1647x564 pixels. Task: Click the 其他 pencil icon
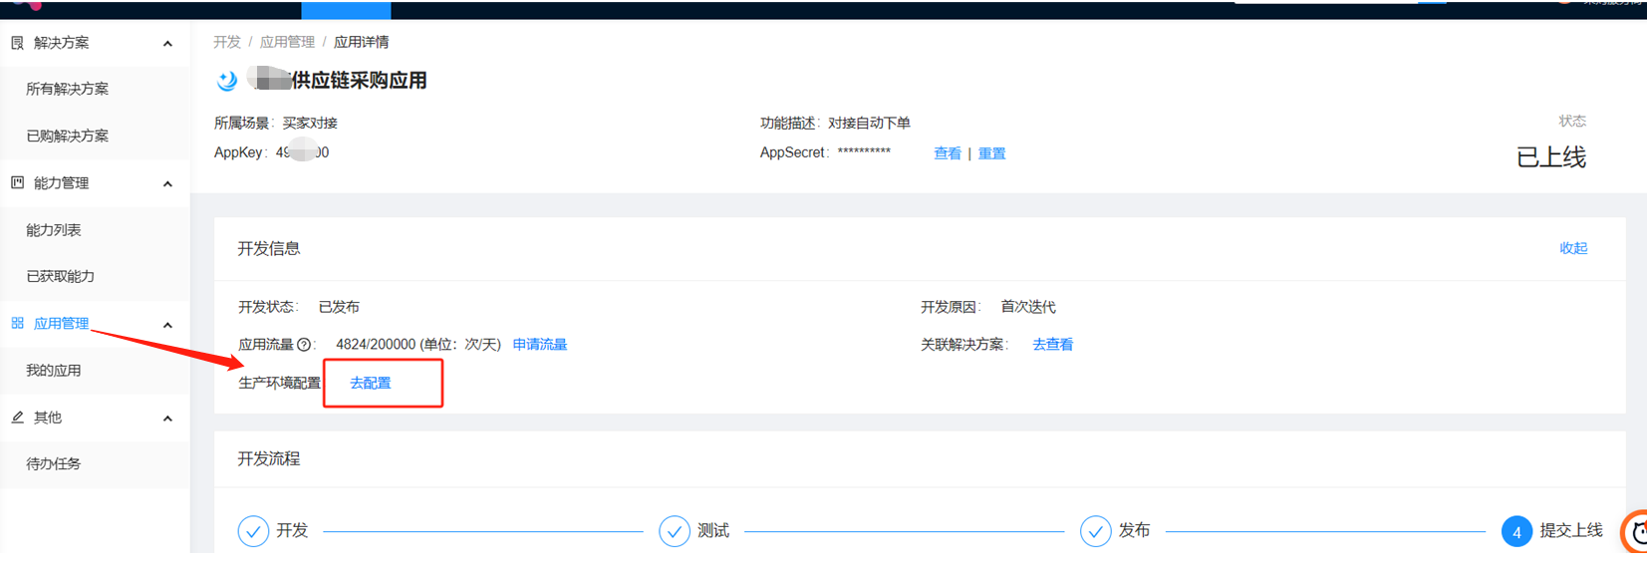(x=17, y=418)
